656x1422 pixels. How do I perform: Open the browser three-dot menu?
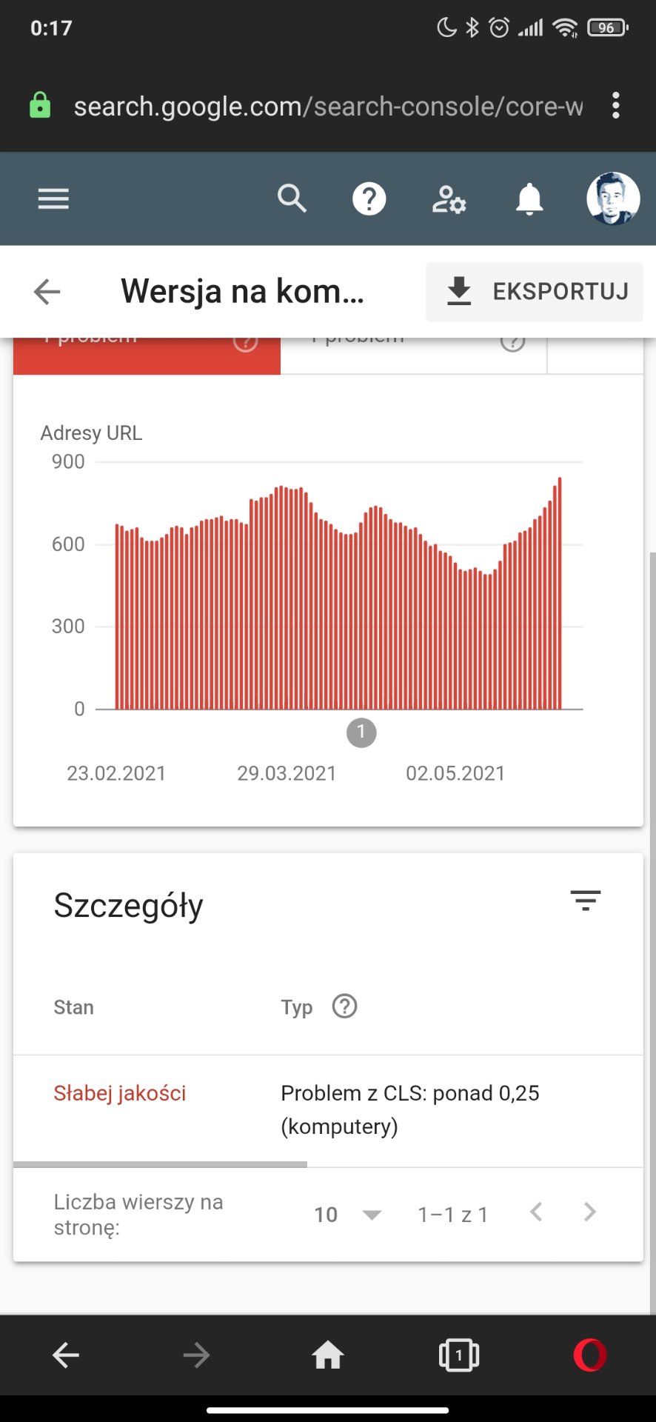point(615,106)
